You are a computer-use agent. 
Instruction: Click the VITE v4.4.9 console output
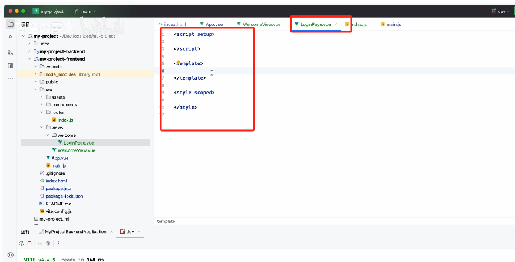click(x=39, y=260)
